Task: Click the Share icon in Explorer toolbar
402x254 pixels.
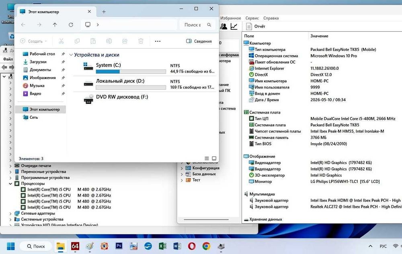Action: point(125,41)
